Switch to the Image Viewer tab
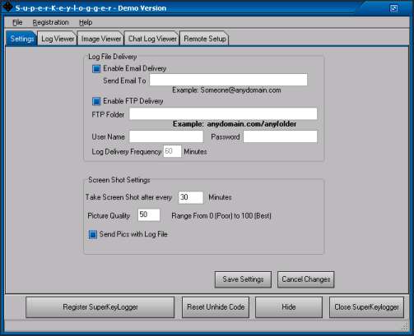Image resolution: width=414 pixels, height=336 pixels. click(101, 39)
